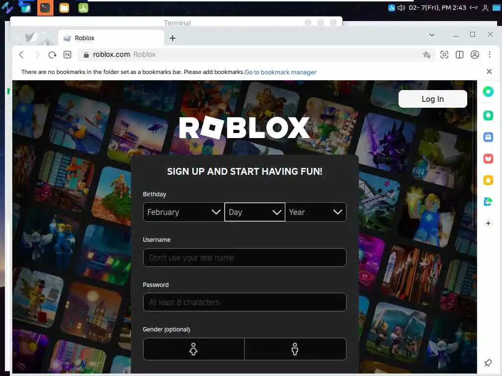Toggle the browser split side panel

pos(459,55)
